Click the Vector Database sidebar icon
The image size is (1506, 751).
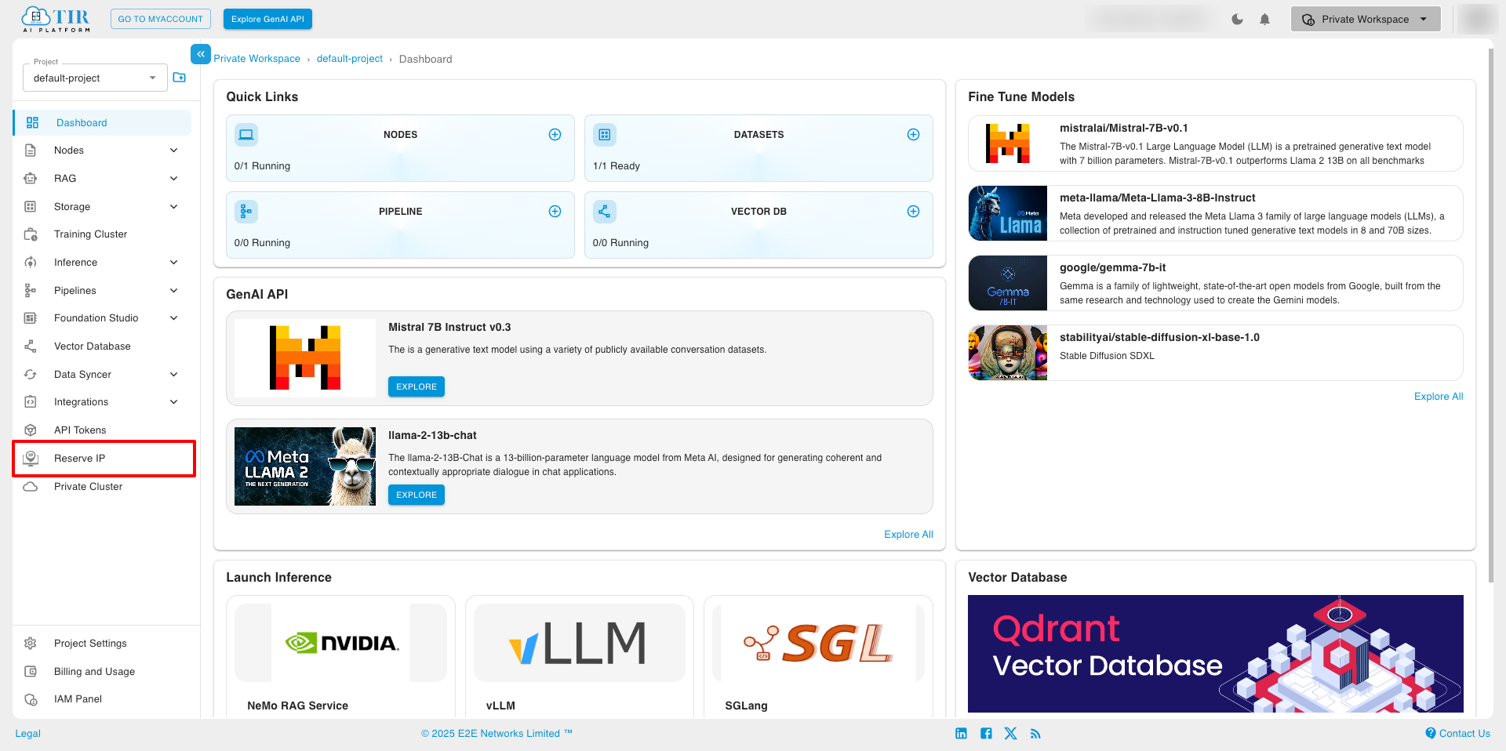[x=31, y=346]
